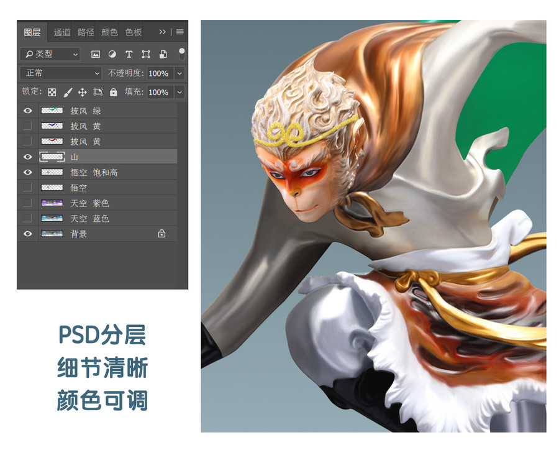The height and width of the screenshot is (458, 559).
Task: Enable the shape layer filter icon
Action: tap(146, 54)
